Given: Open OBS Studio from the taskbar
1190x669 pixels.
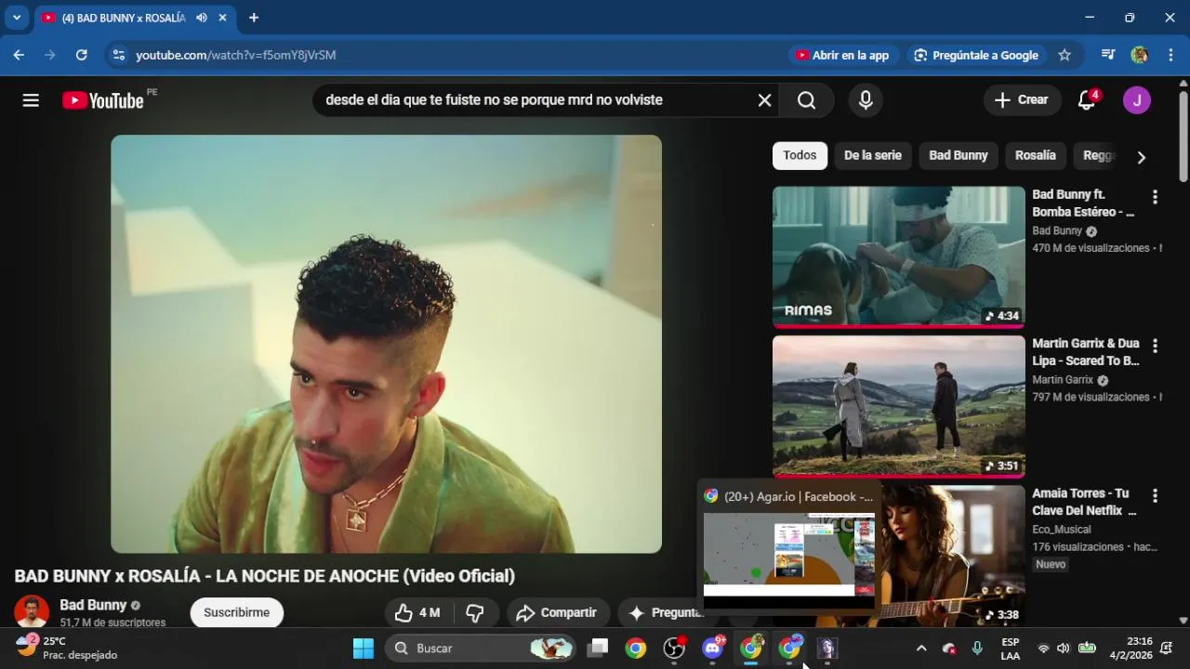Looking at the screenshot, I should tap(674, 649).
